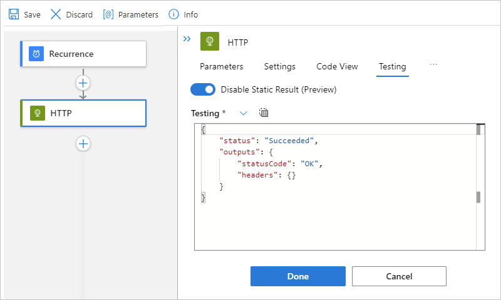This screenshot has width=501, height=300.
Task: Toggle the Disable Static Result switch
Action: coord(203,89)
